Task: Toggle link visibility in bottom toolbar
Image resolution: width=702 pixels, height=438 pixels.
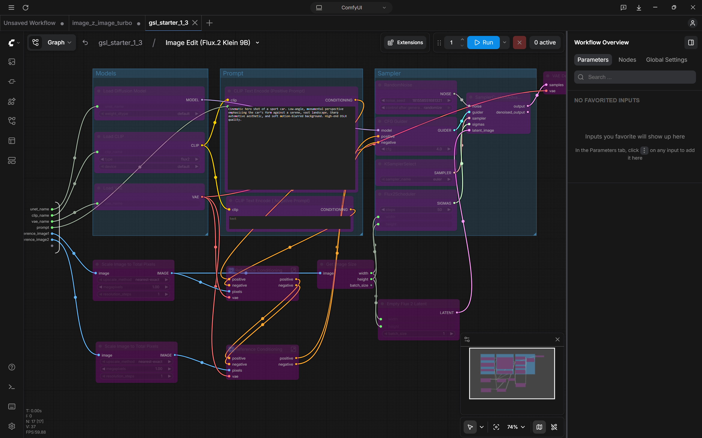Action: [554, 427]
